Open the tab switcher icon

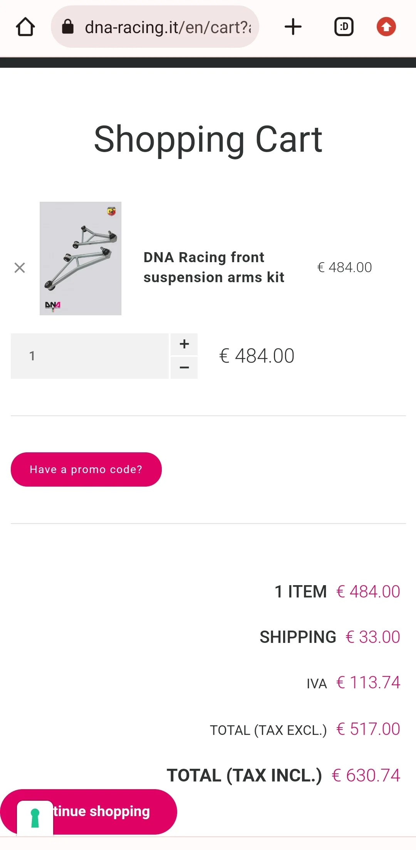(344, 27)
